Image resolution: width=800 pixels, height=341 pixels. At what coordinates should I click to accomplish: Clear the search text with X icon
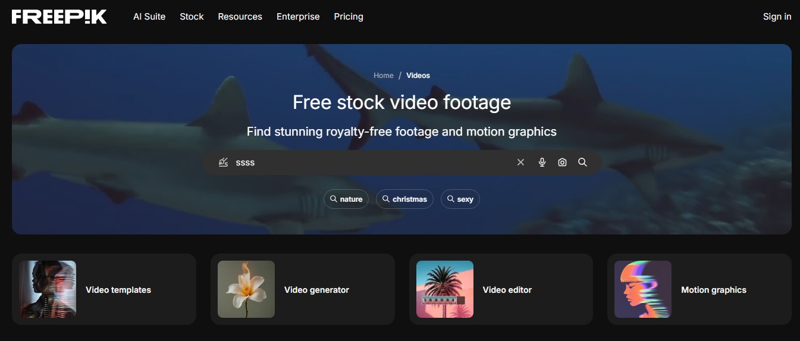click(x=520, y=162)
